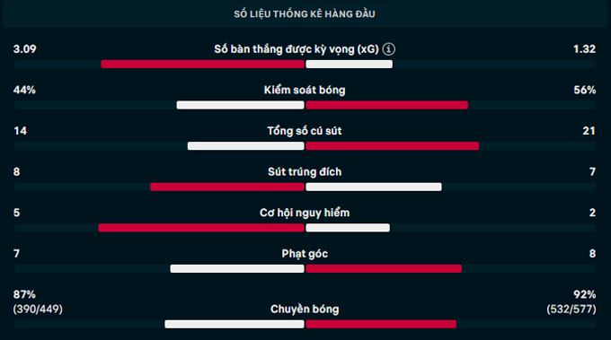611x340 pixels.
Task: Click the red 56% possession bar
Action: coord(387,105)
